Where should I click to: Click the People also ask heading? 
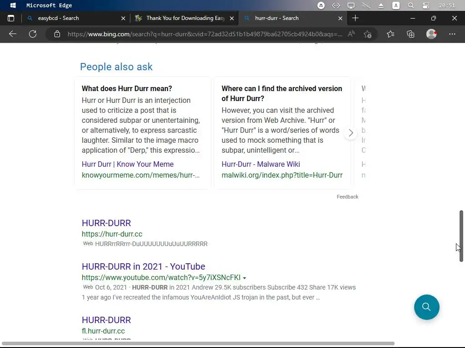coord(116,67)
